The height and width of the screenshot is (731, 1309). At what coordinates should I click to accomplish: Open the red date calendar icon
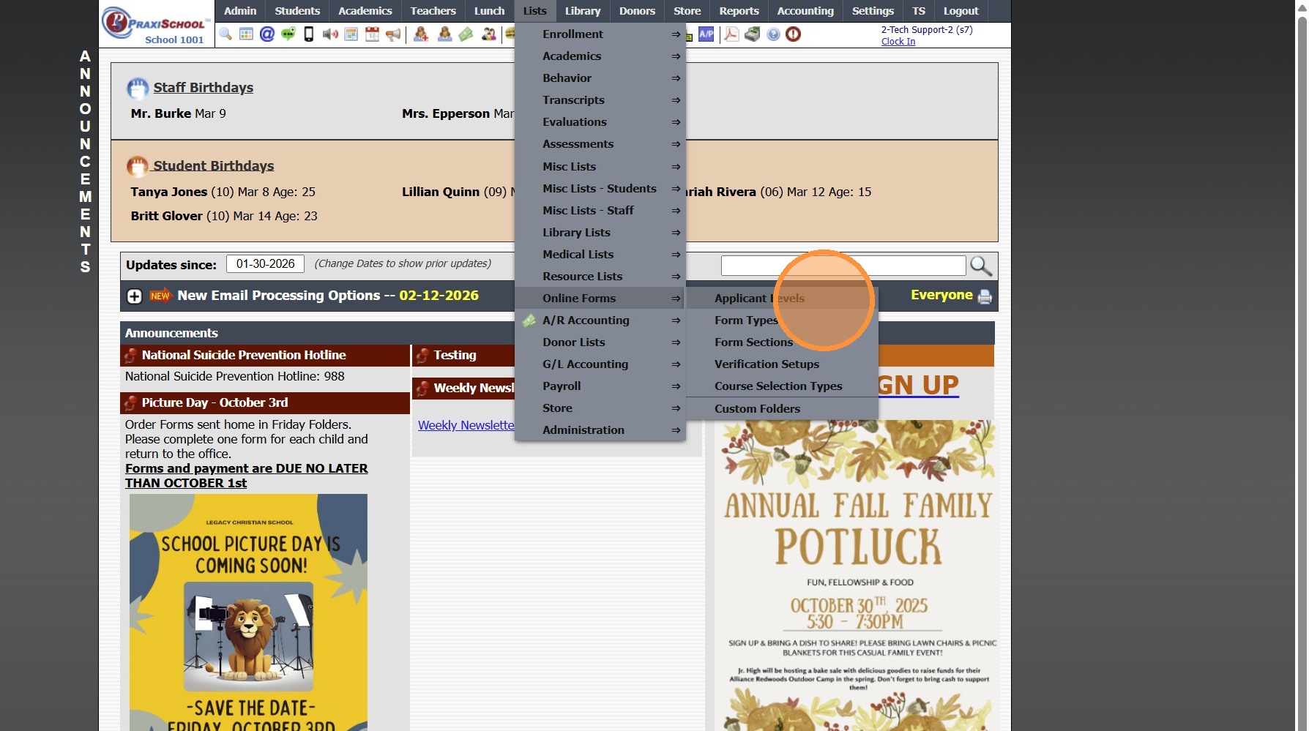coord(373,34)
